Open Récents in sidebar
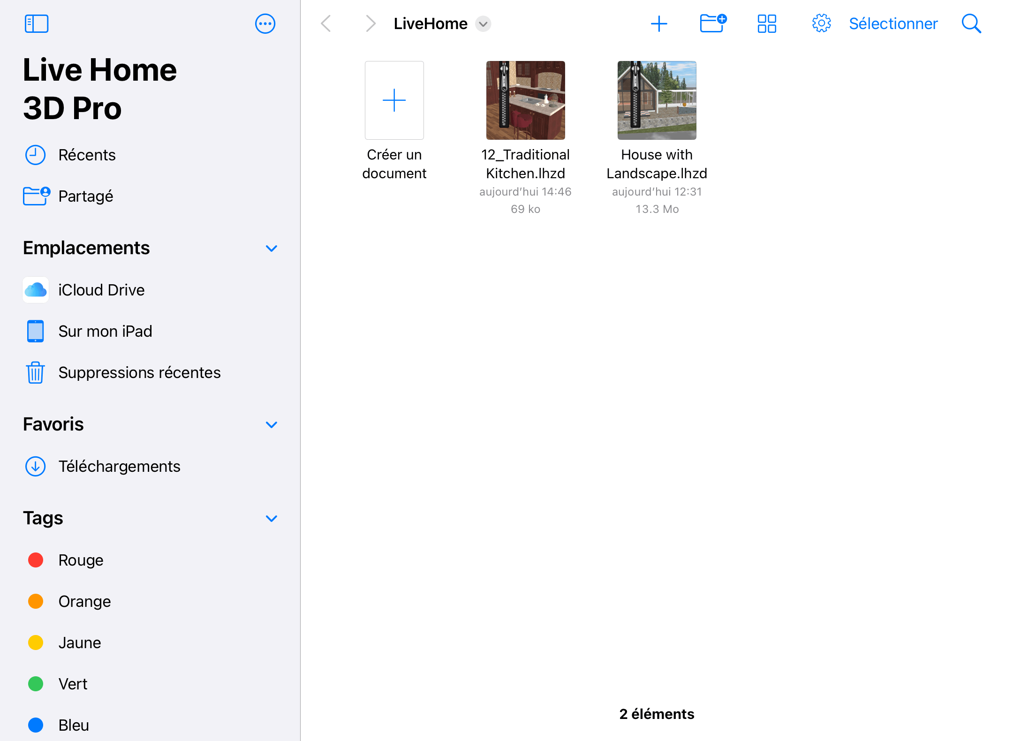1013x741 pixels. 150,155
